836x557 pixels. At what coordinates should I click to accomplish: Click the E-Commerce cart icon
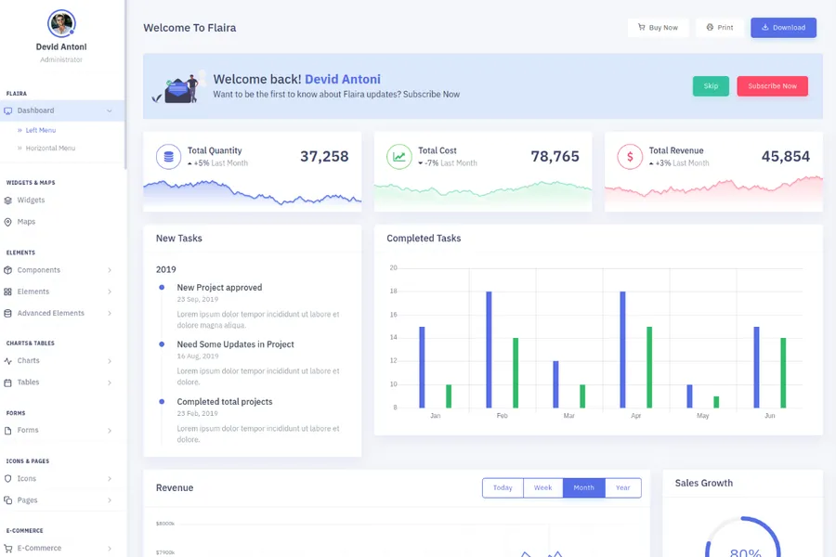[8, 549]
